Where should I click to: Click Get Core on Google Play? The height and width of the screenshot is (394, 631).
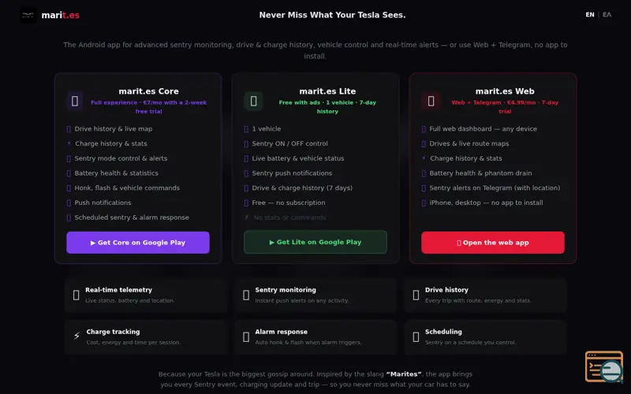(138, 243)
